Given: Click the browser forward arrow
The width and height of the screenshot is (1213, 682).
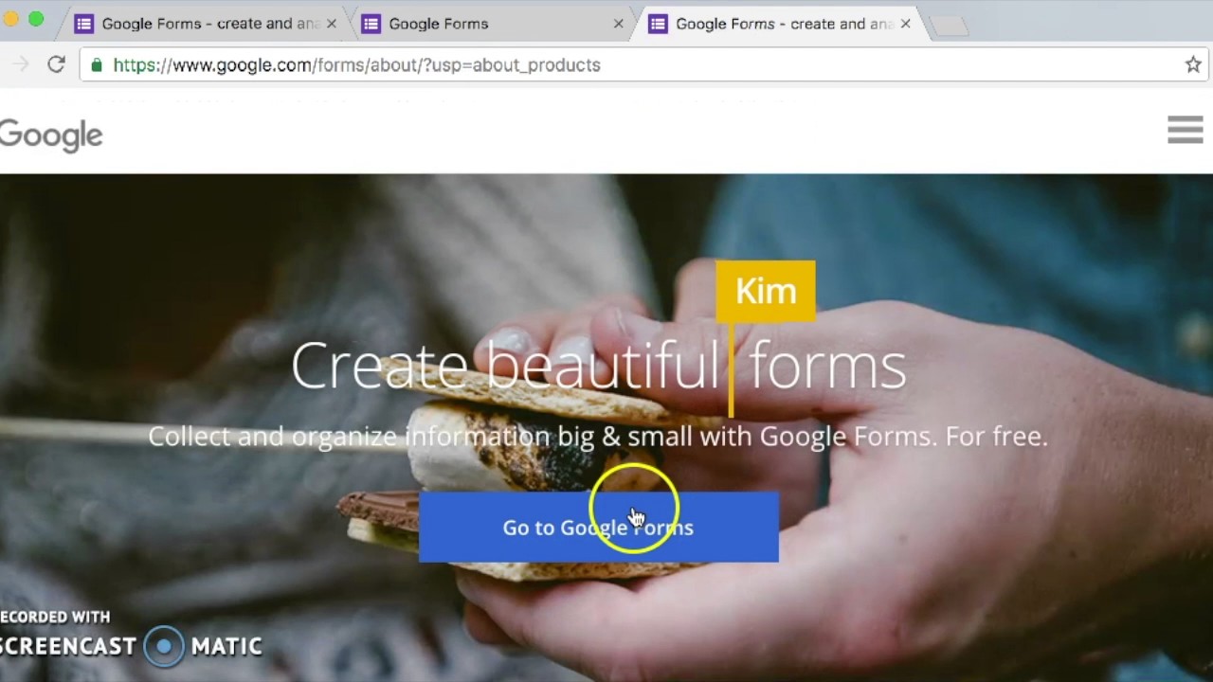Looking at the screenshot, I should pyautogui.click(x=20, y=64).
